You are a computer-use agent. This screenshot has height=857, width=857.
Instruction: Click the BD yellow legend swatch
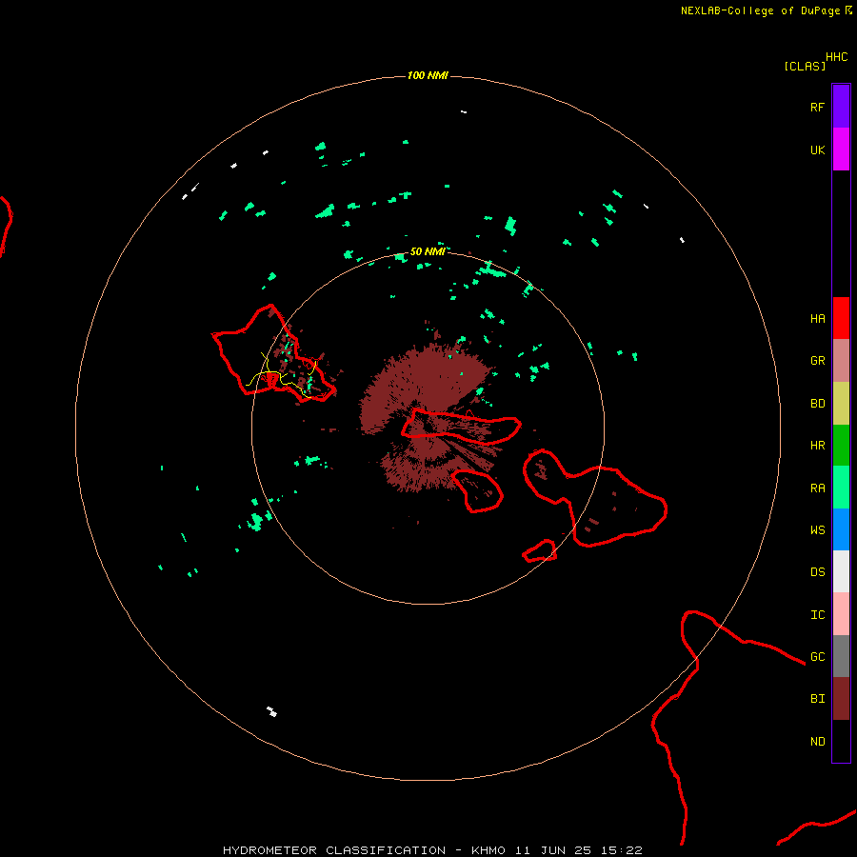[841, 403]
